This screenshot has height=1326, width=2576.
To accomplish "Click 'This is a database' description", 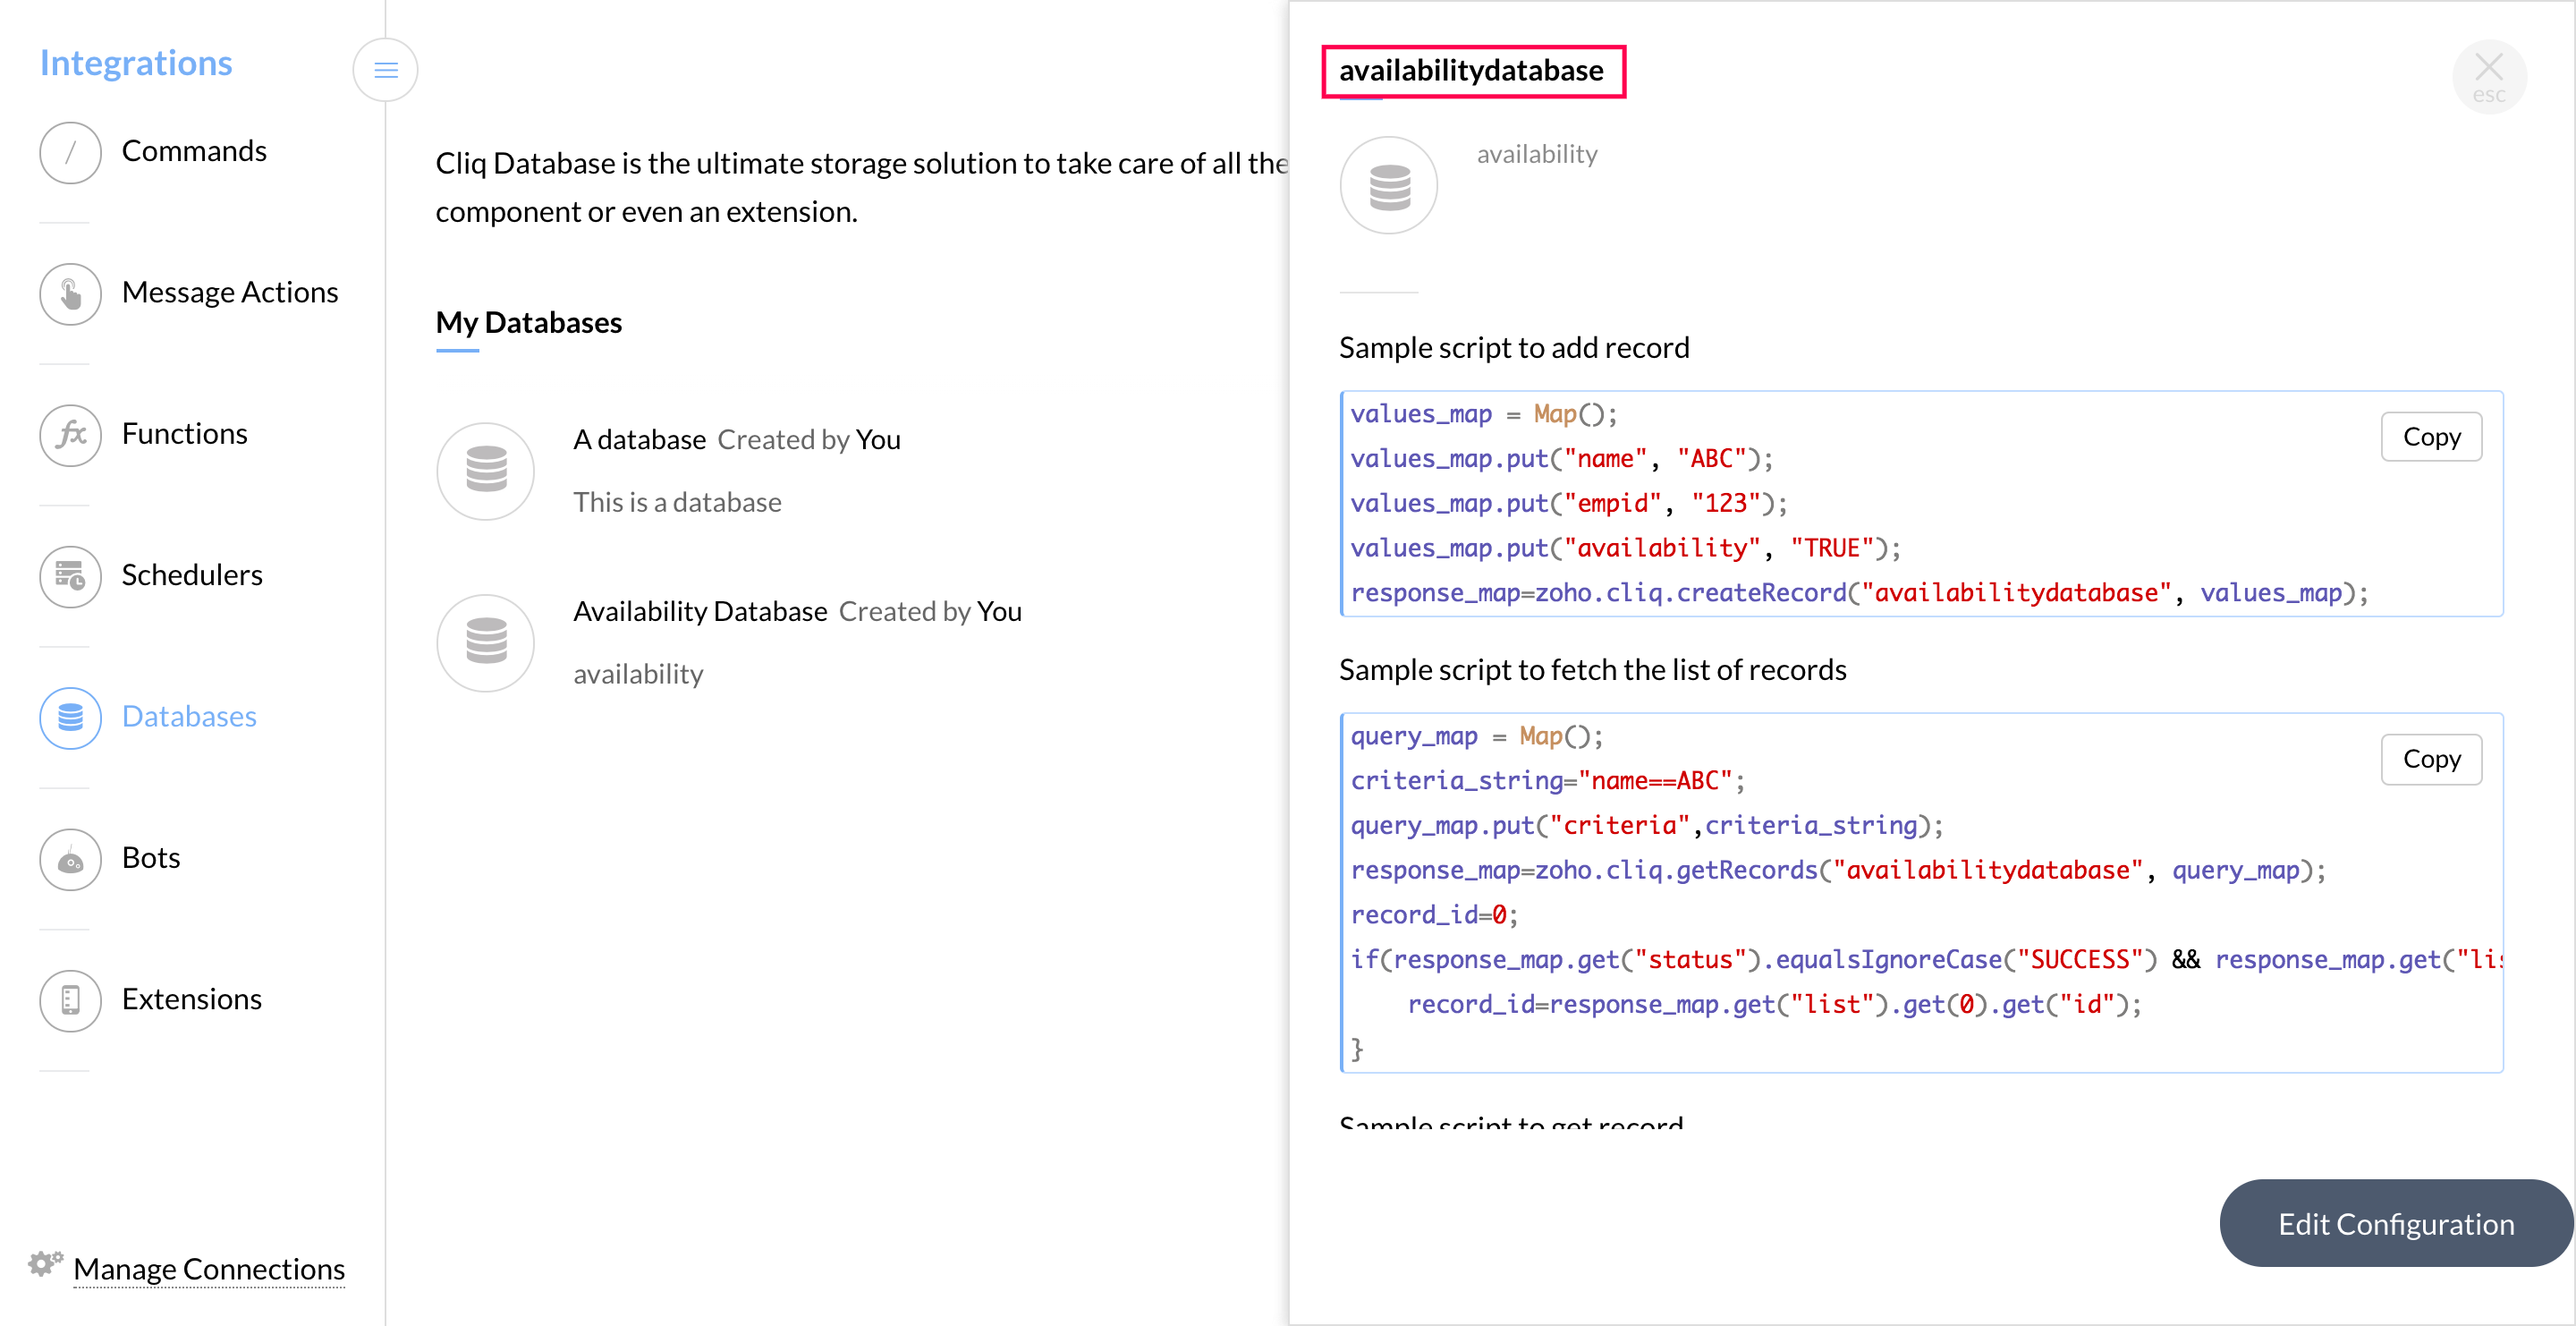I will tap(677, 502).
